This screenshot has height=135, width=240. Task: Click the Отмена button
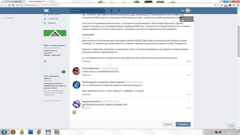pyautogui.click(x=168, y=124)
